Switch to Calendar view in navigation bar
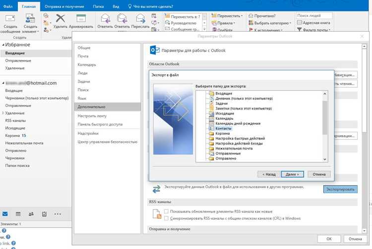Viewport: 372px width, 249px height. click(18, 214)
